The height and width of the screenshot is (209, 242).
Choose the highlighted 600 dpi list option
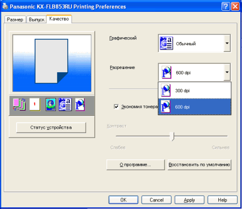coord(195,107)
